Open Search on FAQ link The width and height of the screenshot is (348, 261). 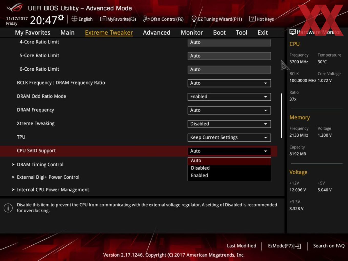329,246
